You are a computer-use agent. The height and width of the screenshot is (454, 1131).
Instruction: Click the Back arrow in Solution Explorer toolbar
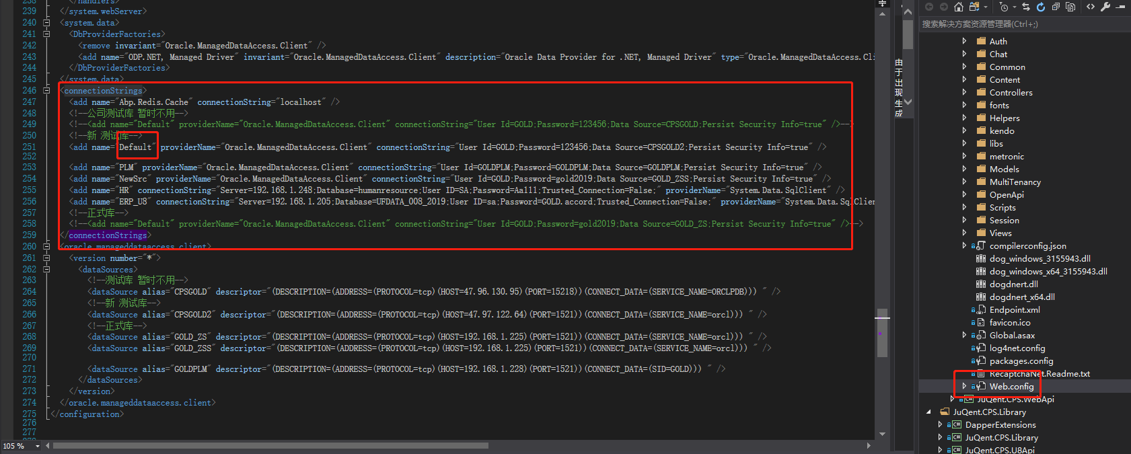(x=929, y=7)
